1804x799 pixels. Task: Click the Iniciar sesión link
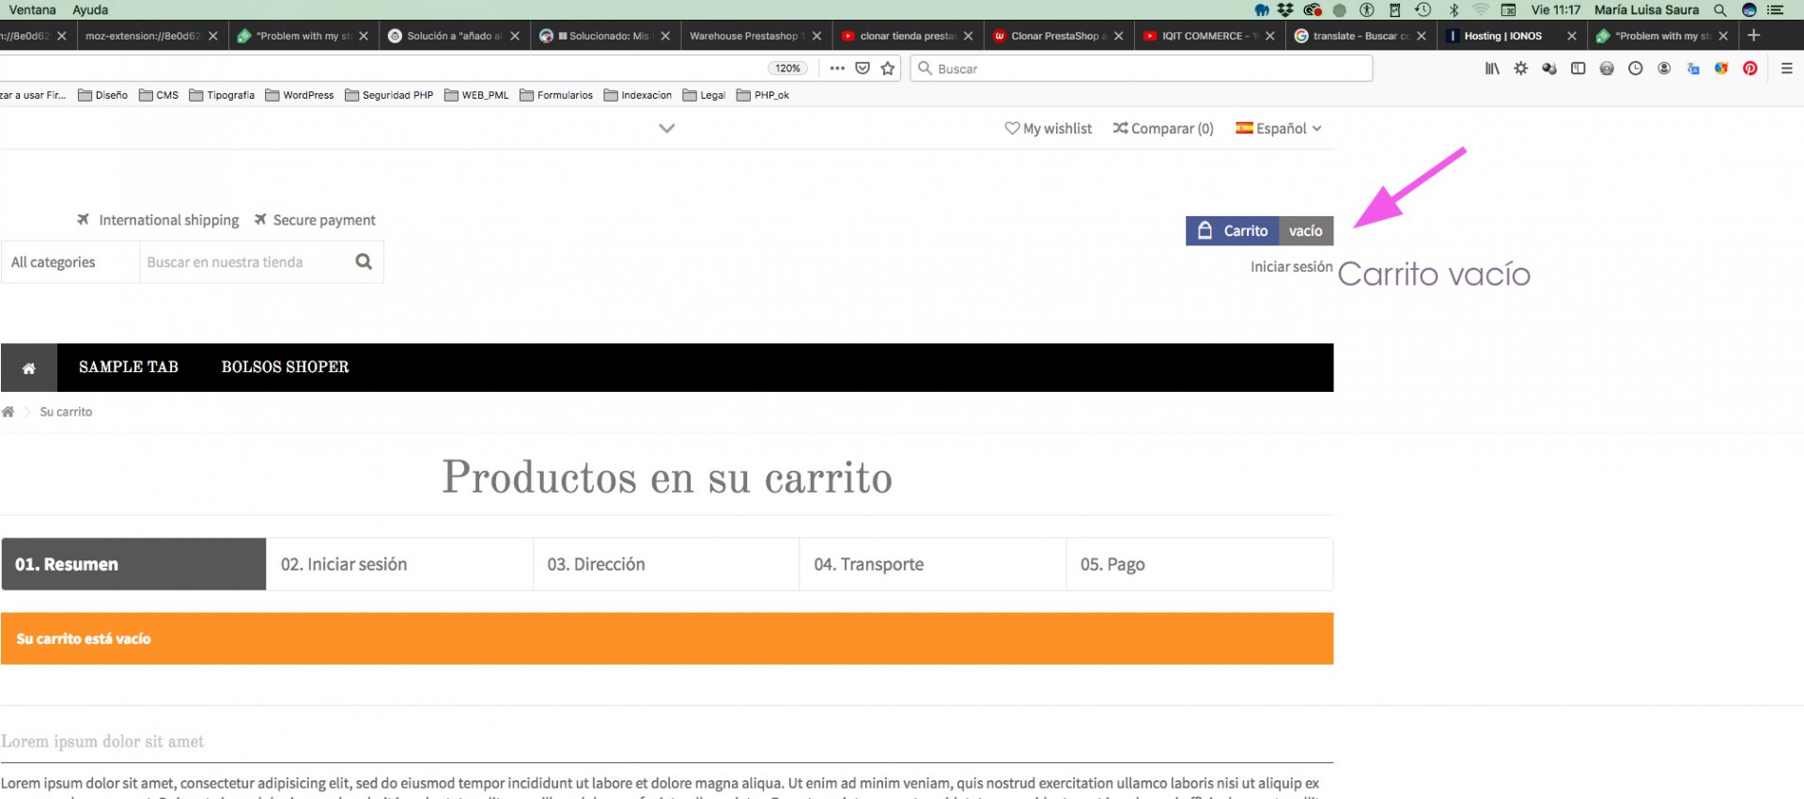pyautogui.click(x=1291, y=267)
